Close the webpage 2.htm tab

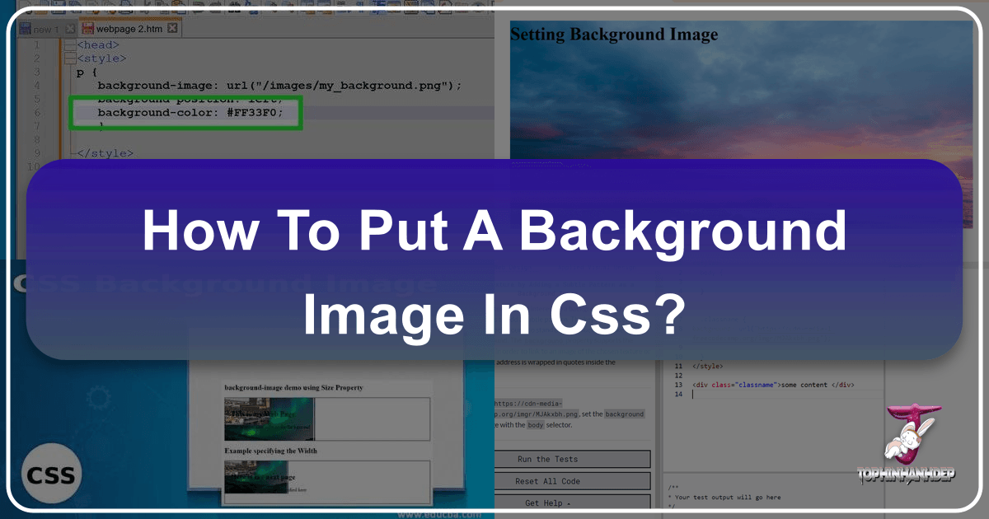(172, 29)
